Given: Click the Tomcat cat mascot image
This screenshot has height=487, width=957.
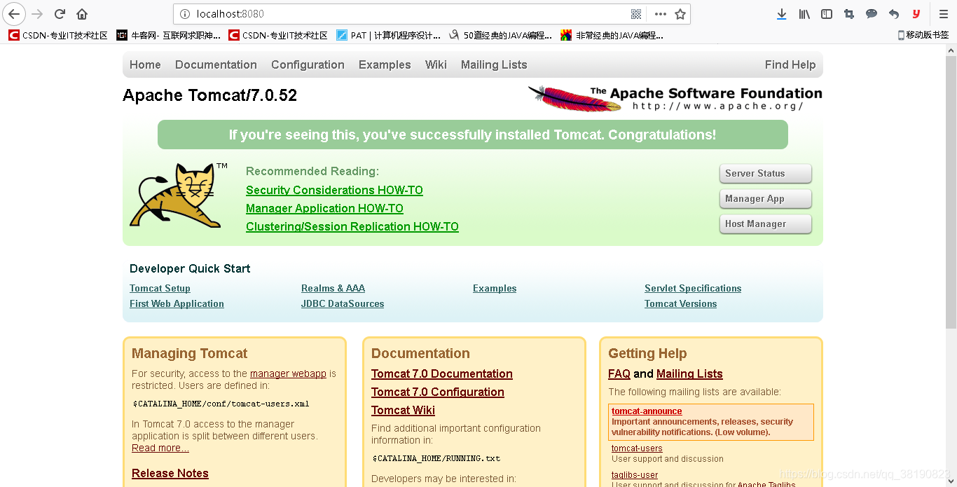Looking at the screenshot, I should (179, 196).
